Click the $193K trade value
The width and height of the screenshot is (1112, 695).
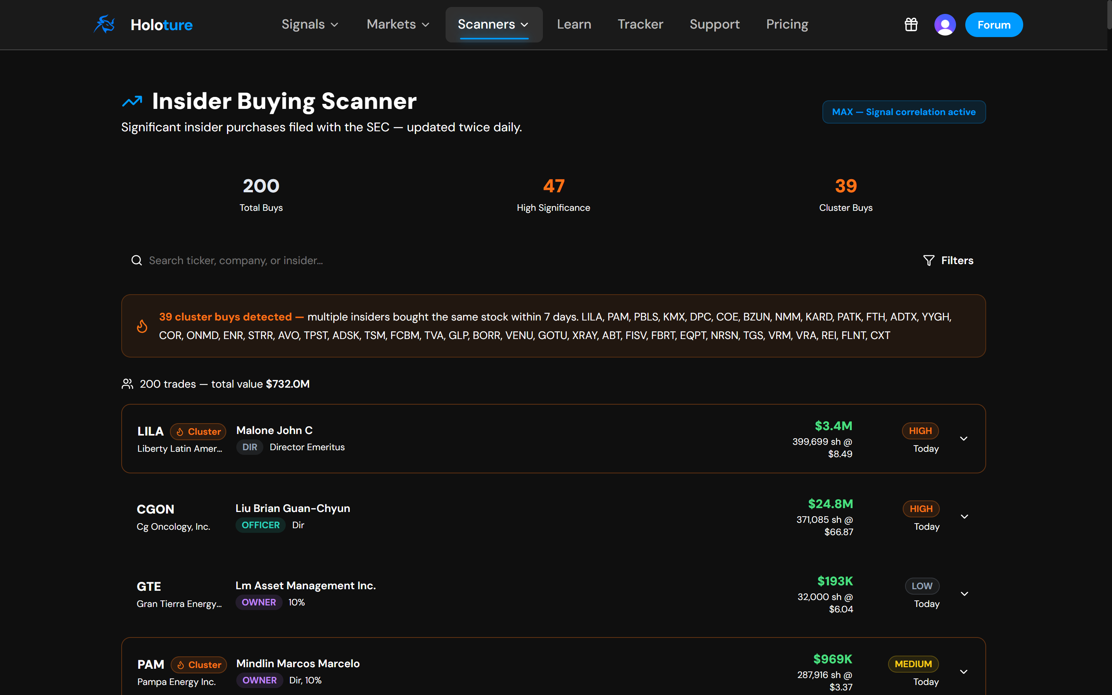tap(835, 581)
